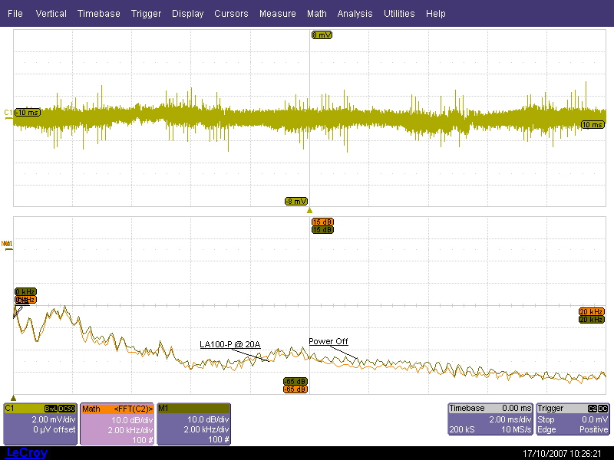Click the orange "15 dB" label
Image resolution: width=614 pixels, height=460 pixels.
pos(322,222)
